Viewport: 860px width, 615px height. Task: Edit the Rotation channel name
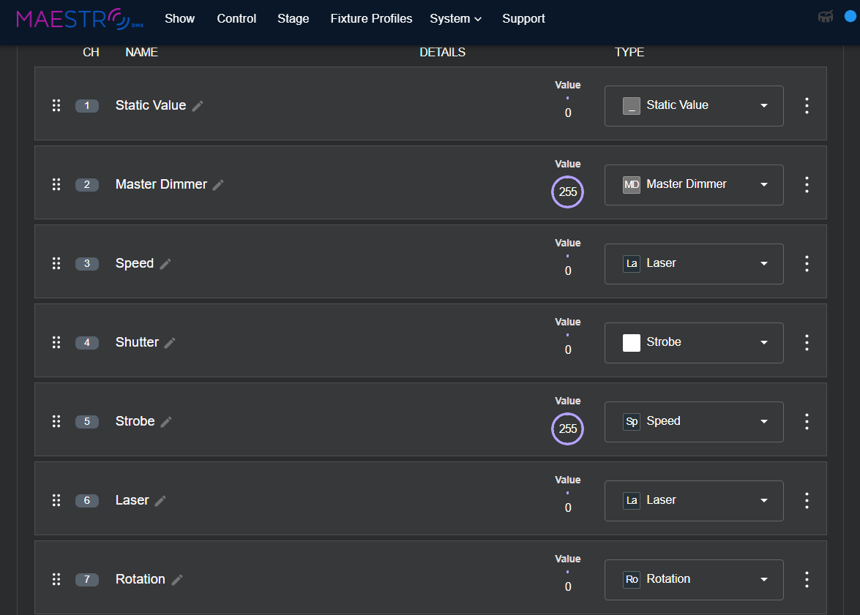pyautogui.click(x=177, y=579)
